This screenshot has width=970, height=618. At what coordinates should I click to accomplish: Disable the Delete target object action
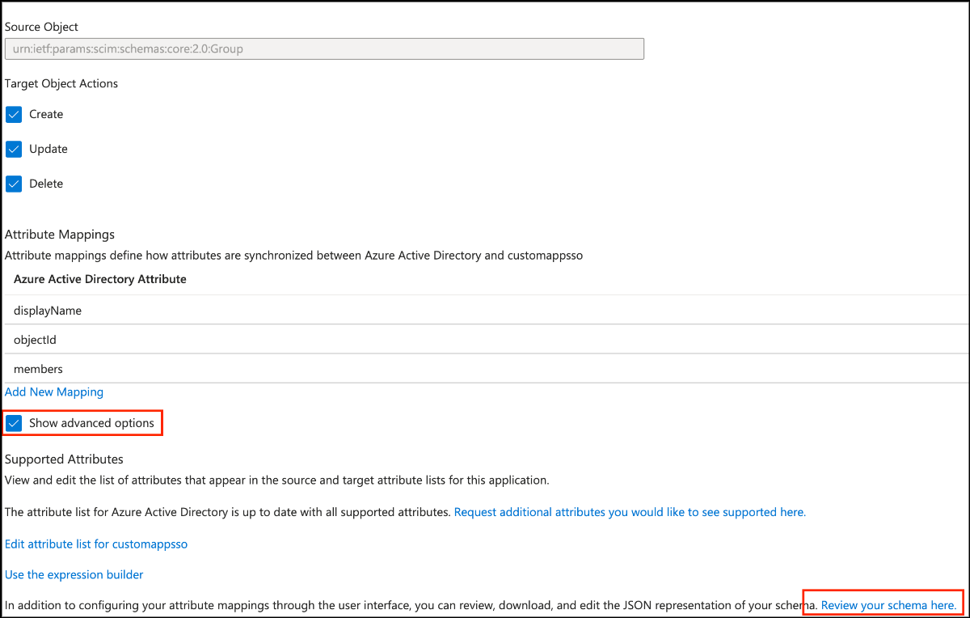(x=14, y=184)
